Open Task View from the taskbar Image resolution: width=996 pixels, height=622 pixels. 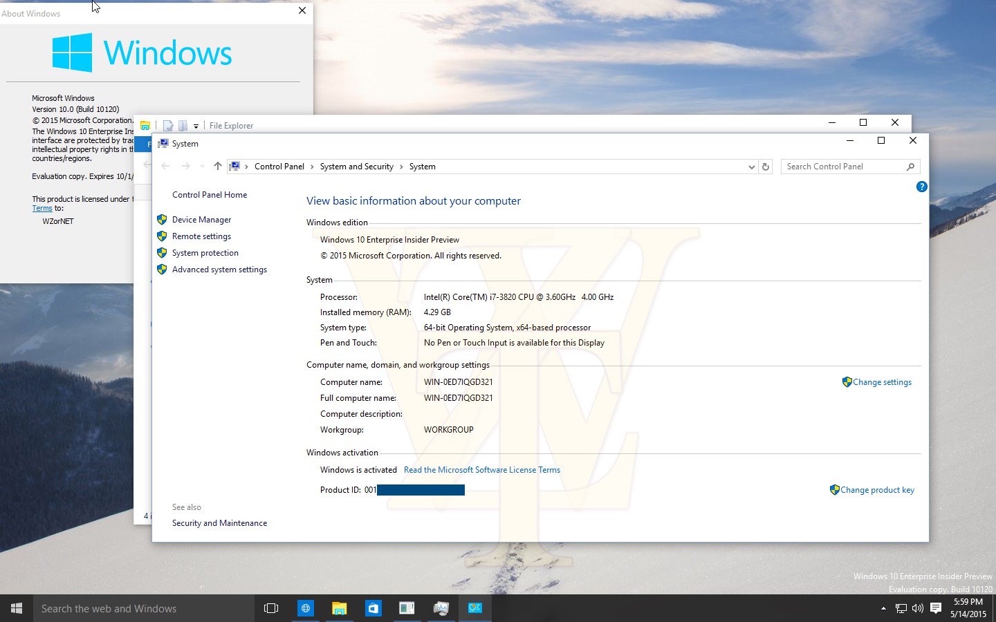pyautogui.click(x=271, y=608)
